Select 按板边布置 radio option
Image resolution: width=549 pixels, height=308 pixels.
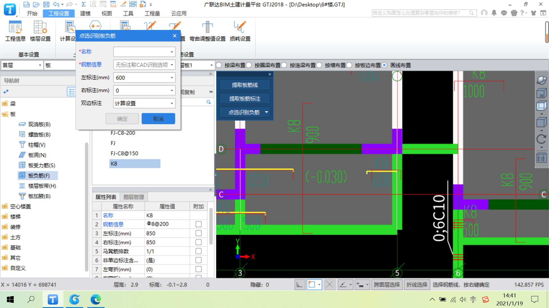coord(349,65)
